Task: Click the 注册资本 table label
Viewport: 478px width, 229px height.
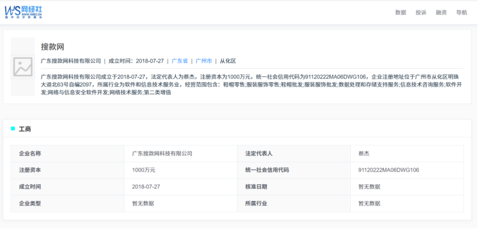Action: 30,170
